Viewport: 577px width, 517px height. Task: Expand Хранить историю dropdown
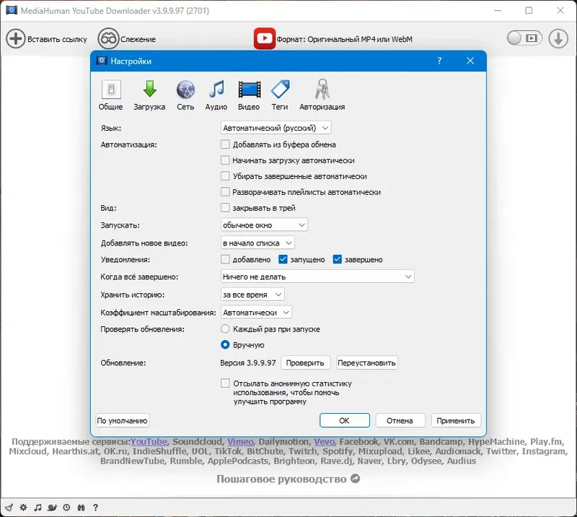click(x=252, y=295)
